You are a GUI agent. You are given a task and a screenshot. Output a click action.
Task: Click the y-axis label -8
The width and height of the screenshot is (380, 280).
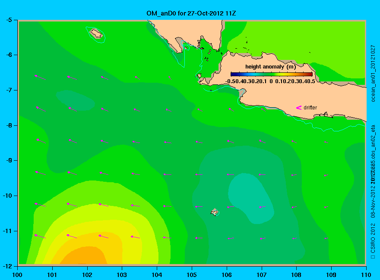[9, 125]
